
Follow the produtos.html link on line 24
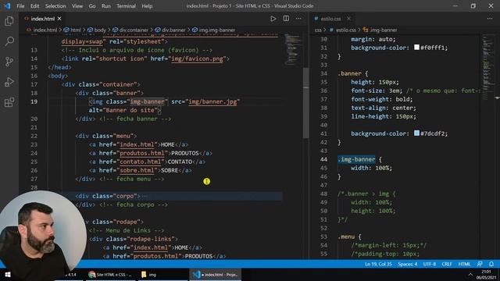click(x=142, y=153)
